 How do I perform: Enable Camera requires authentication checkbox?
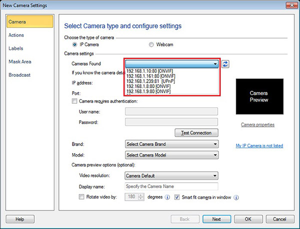(74, 101)
